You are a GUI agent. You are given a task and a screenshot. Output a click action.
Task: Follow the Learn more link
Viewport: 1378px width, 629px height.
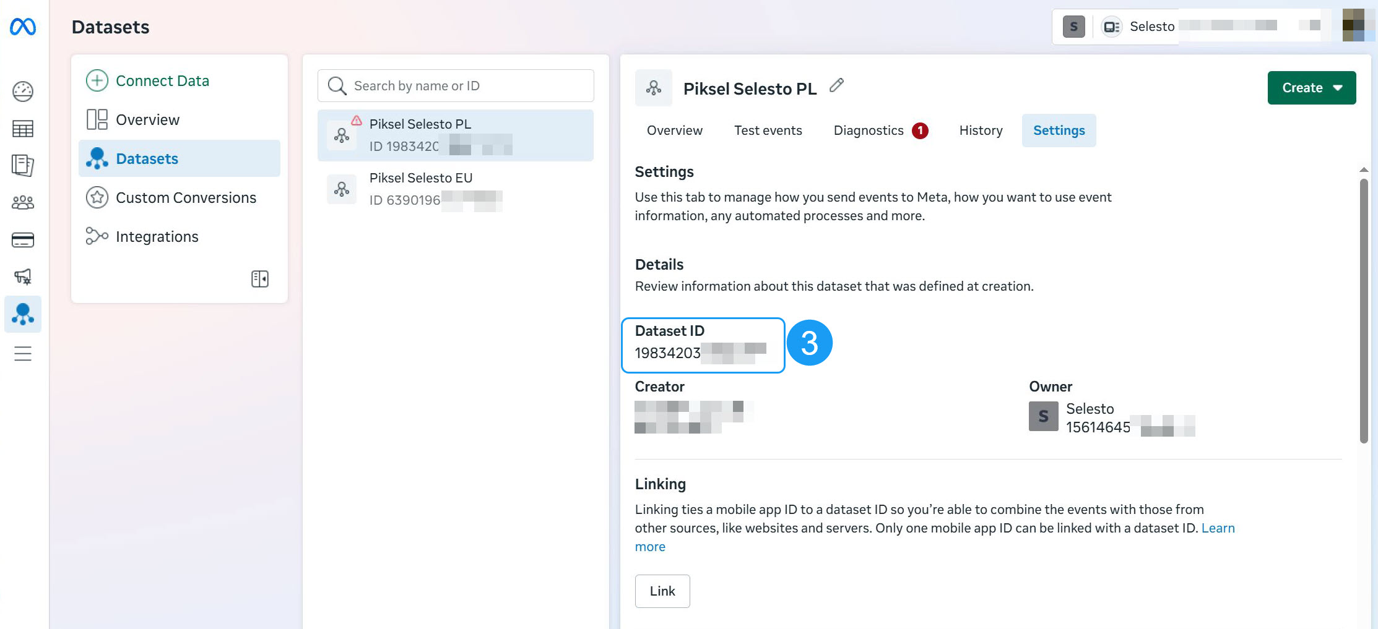point(1217,528)
